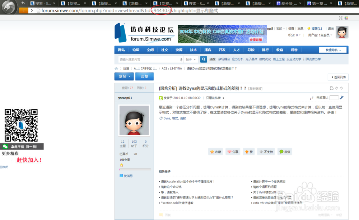Click the 回复 (reply) button
This screenshot has height=220, width=359.
click(x=144, y=76)
